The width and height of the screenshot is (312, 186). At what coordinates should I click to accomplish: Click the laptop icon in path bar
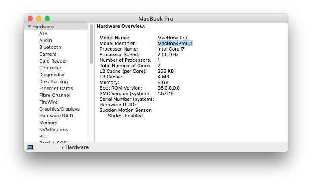(30, 147)
